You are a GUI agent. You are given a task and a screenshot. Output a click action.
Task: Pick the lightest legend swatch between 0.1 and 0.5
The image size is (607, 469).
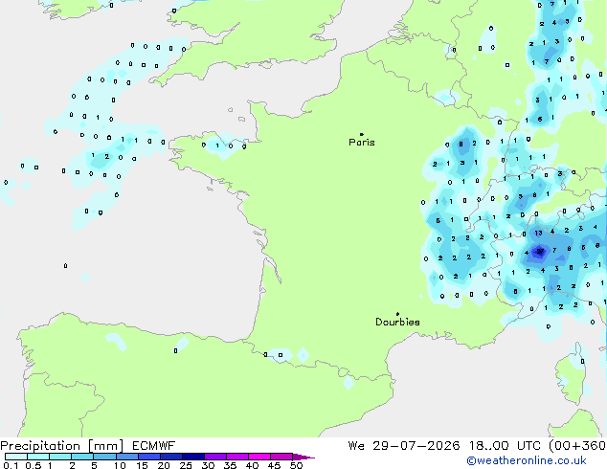click(x=16, y=457)
